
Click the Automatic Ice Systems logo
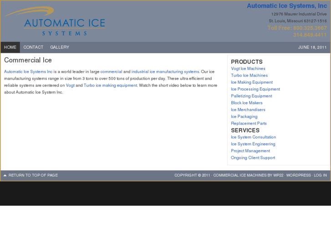point(55,21)
